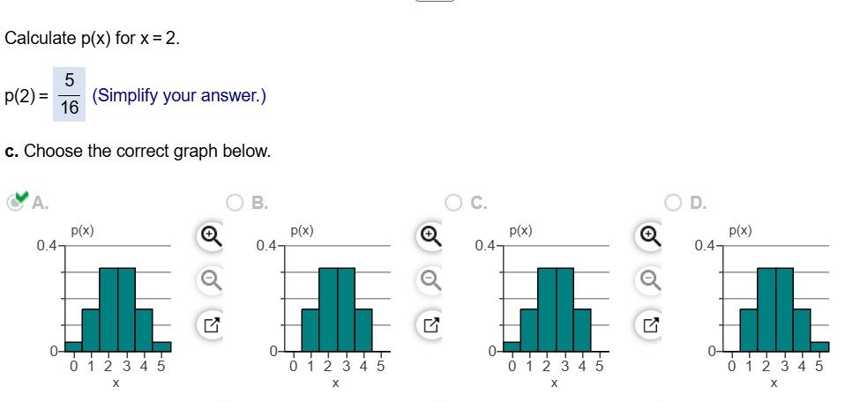
Task: Click the denominator 16 in the answer
Action: [x=70, y=108]
